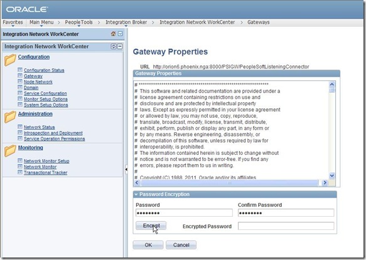Click the page icon beside Gateway
This screenshot has height=260, width=366.
point(20,76)
